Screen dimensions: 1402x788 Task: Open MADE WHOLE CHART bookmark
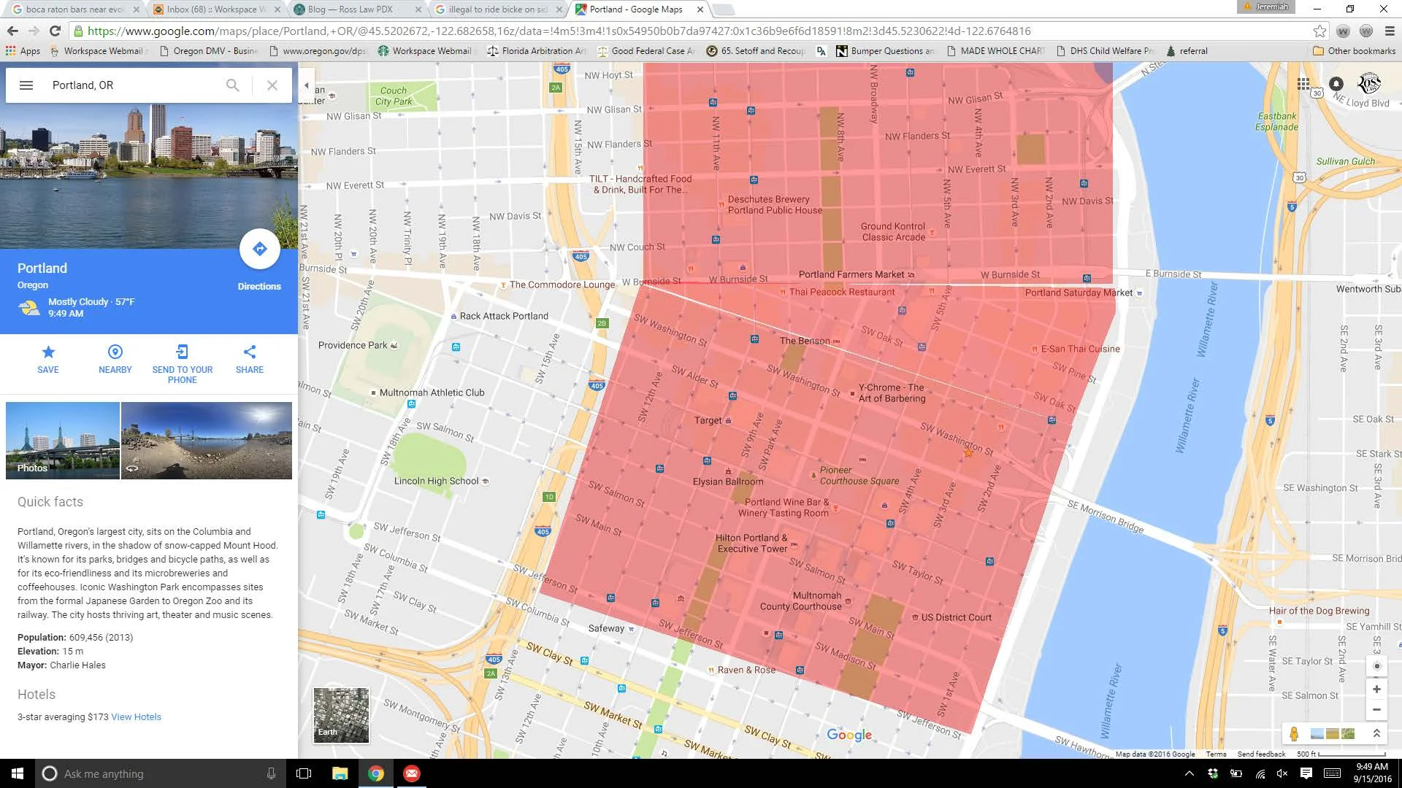click(996, 51)
